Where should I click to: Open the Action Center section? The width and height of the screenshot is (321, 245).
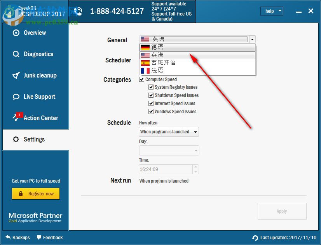36,118
